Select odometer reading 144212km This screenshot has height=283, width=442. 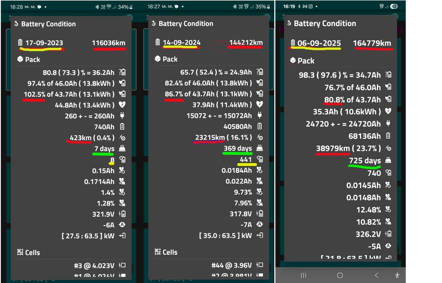click(246, 42)
